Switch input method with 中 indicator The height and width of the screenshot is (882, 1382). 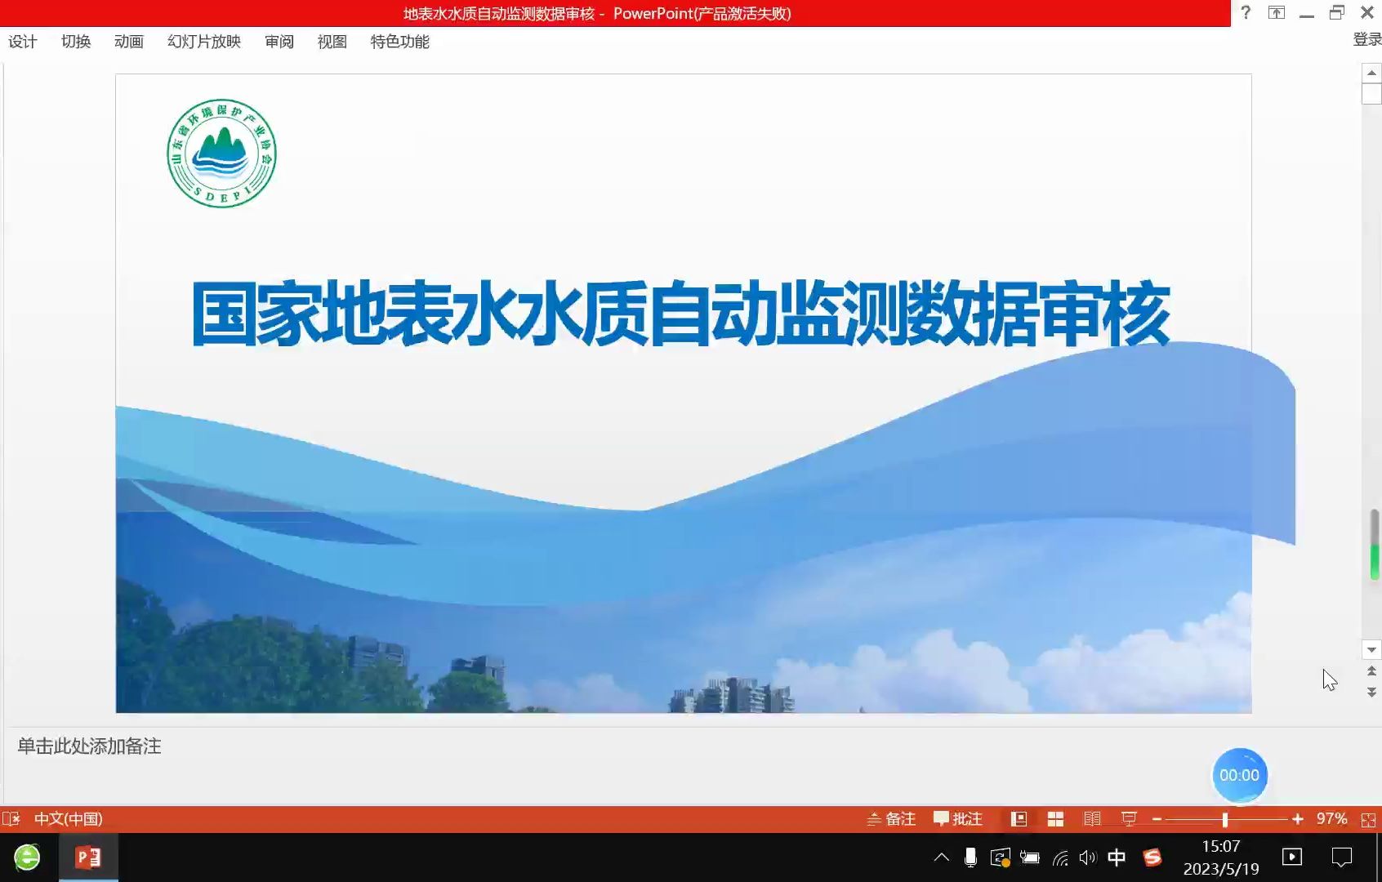click(x=1117, y=857)
